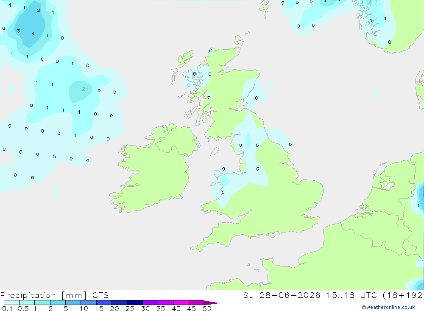Select the 30–35 mm violet legend swatch
The image size is (424, 311).
click(x=151, y=303)
